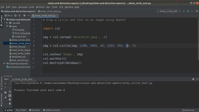Select README.md in project tree
The width and height of the screenshot is (199, 112).
pos(17,57)
